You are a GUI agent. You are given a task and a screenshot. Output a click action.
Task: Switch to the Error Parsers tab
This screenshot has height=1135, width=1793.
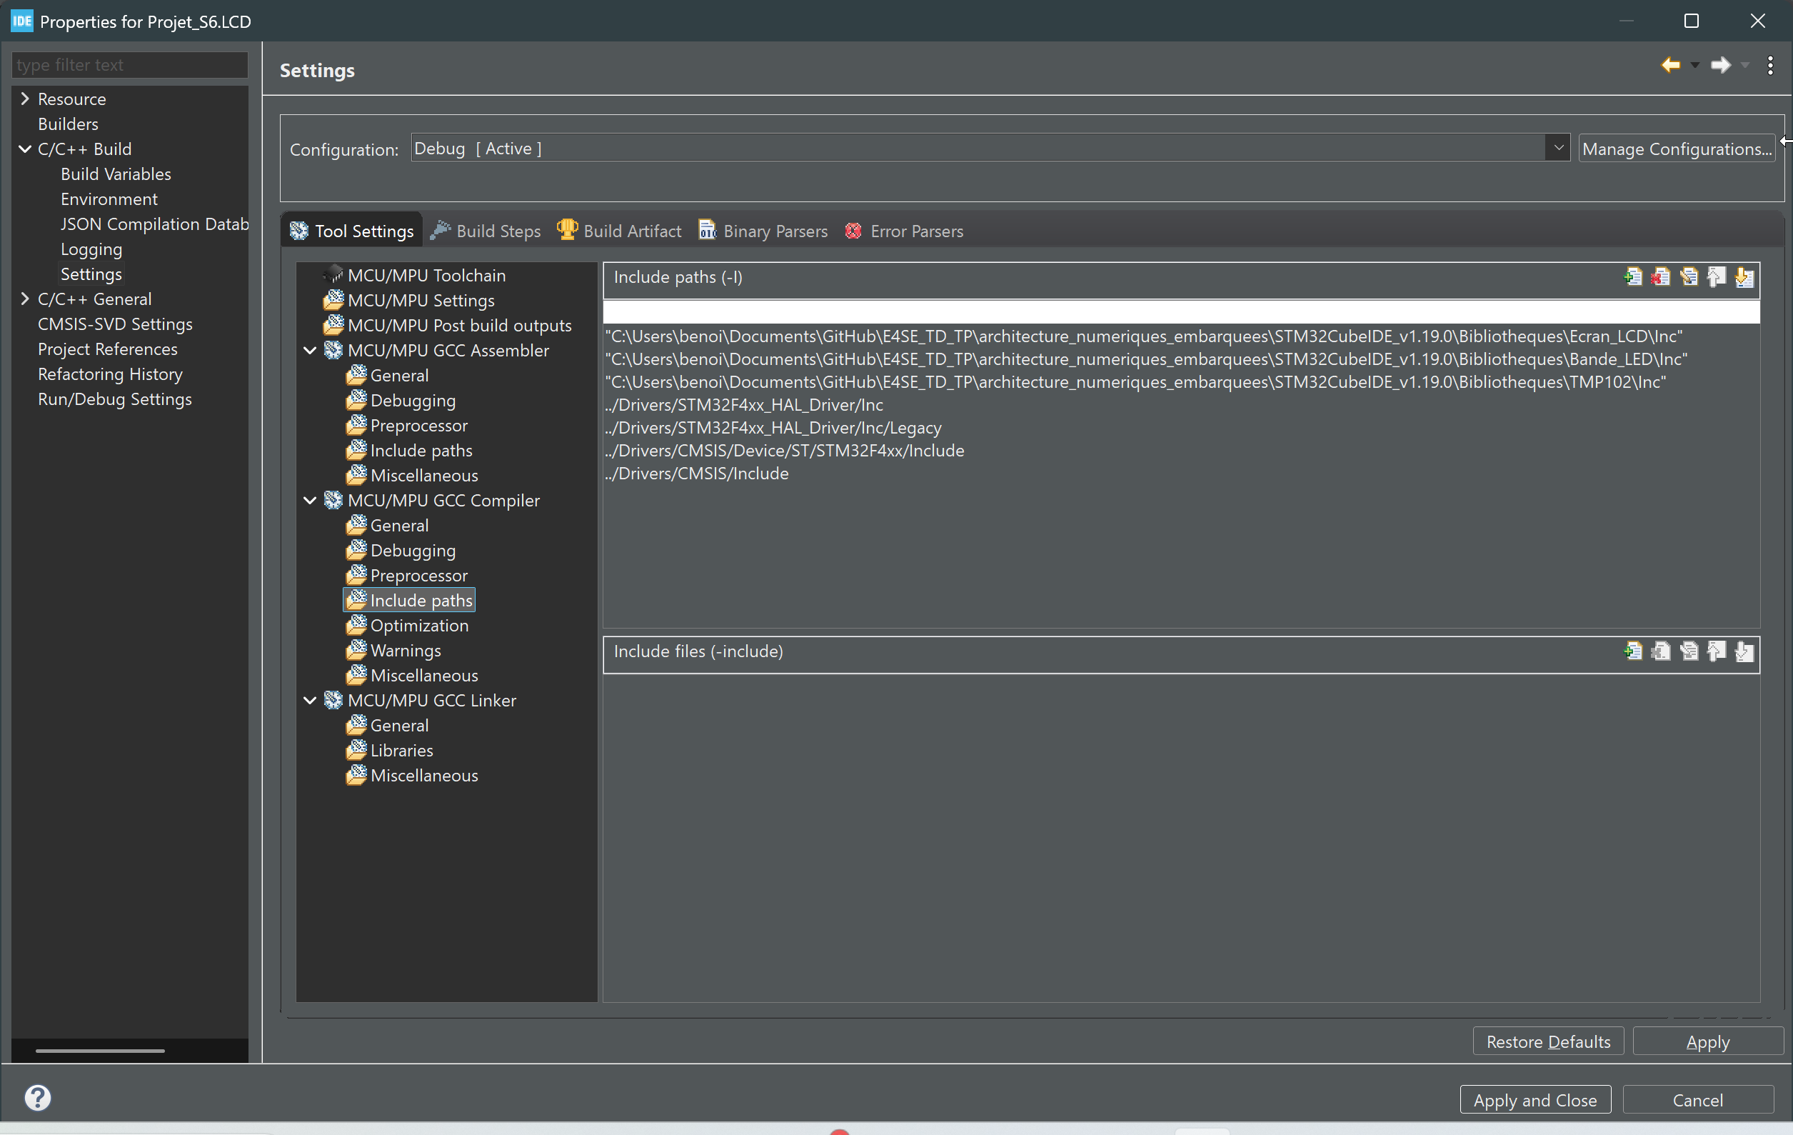[x=904, y=231]
